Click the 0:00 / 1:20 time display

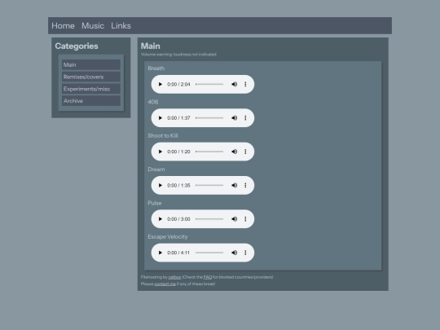coord(178,152)
